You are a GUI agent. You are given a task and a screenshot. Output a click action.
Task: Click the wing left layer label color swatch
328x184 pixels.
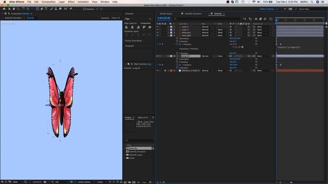(x=171, y=56)
